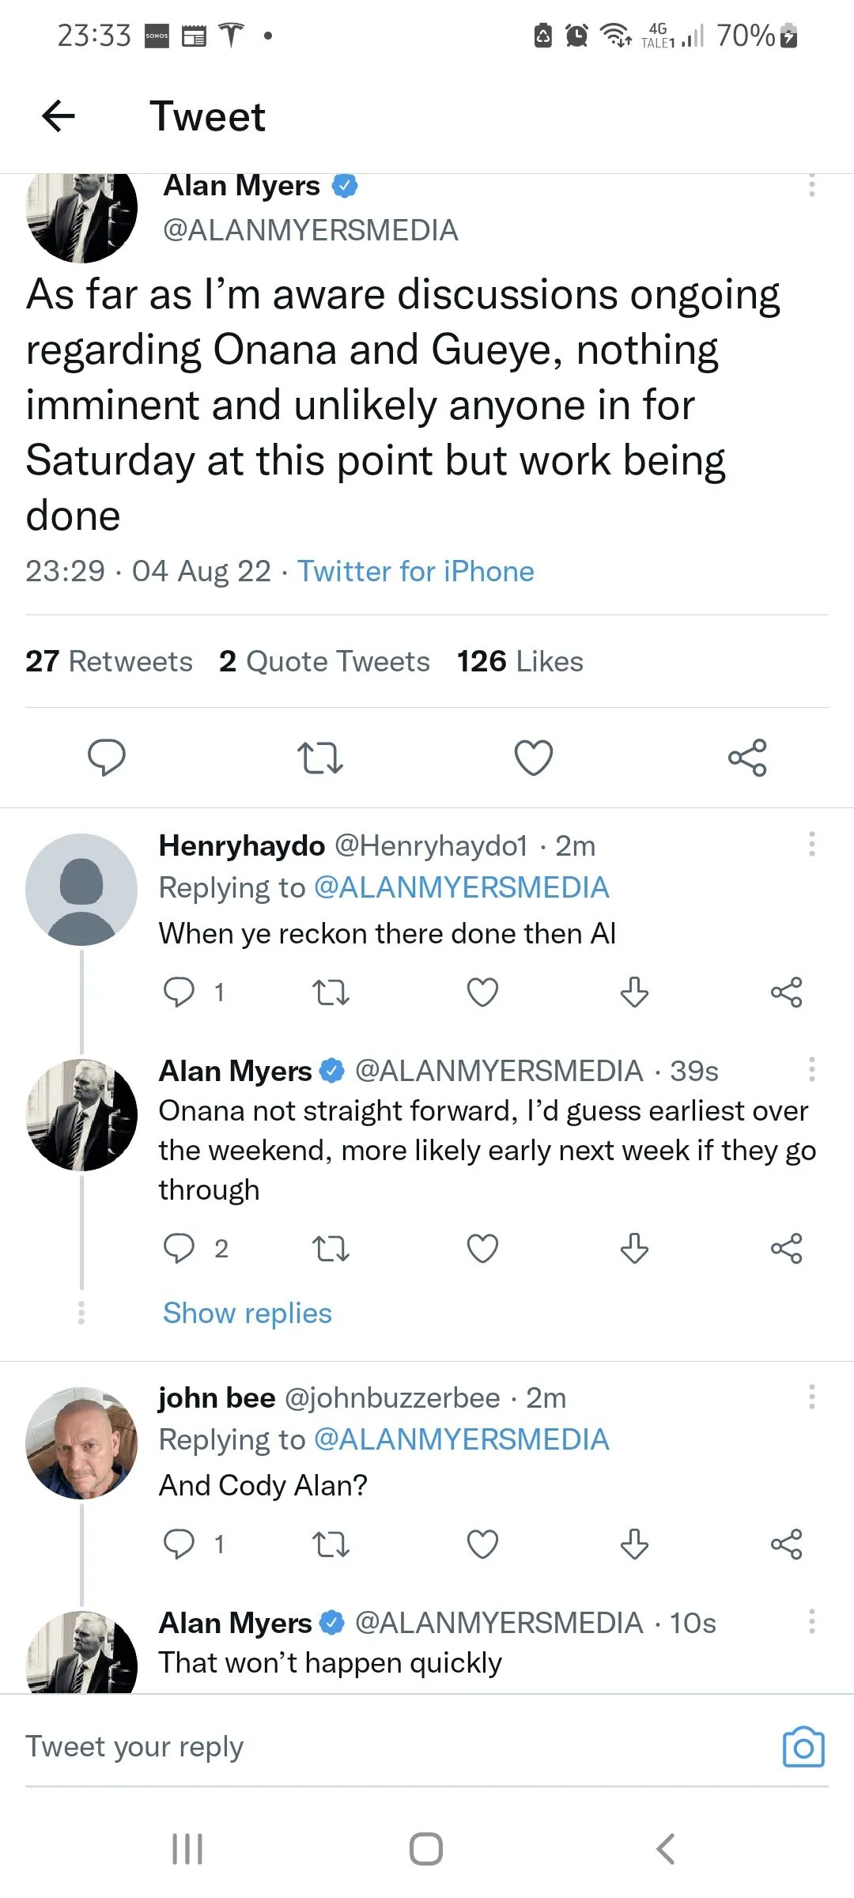The width and height of the screenshot is (854, 1898).
Task: Share the main tweet
Action: point(747,758)
